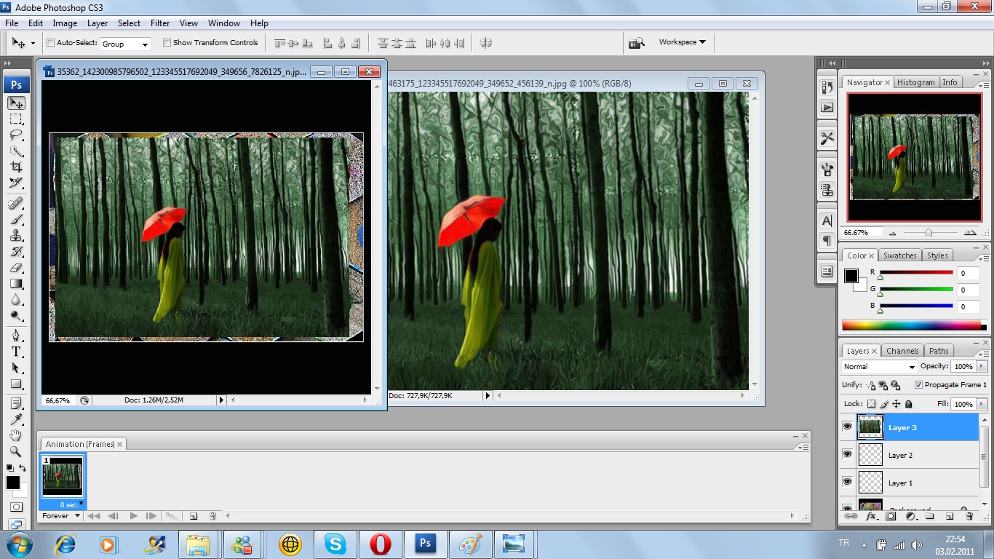Enable the Auto-Select checkbox

click(x=51, y=43)
